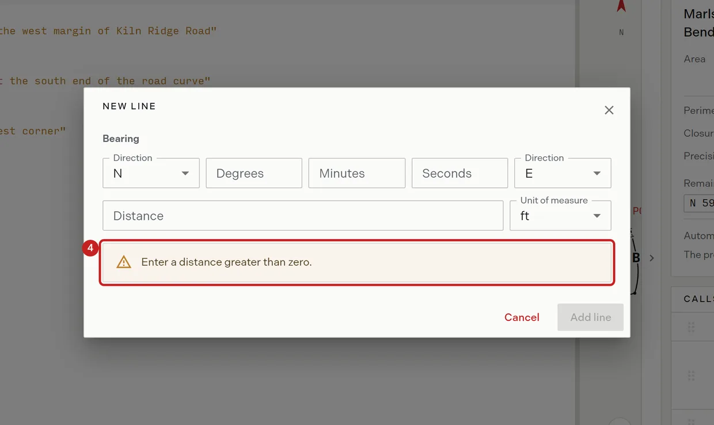Click the Minutes input field

click(357, 173)
